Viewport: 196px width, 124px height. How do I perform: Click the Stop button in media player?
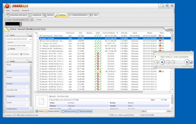click(168, 62)
